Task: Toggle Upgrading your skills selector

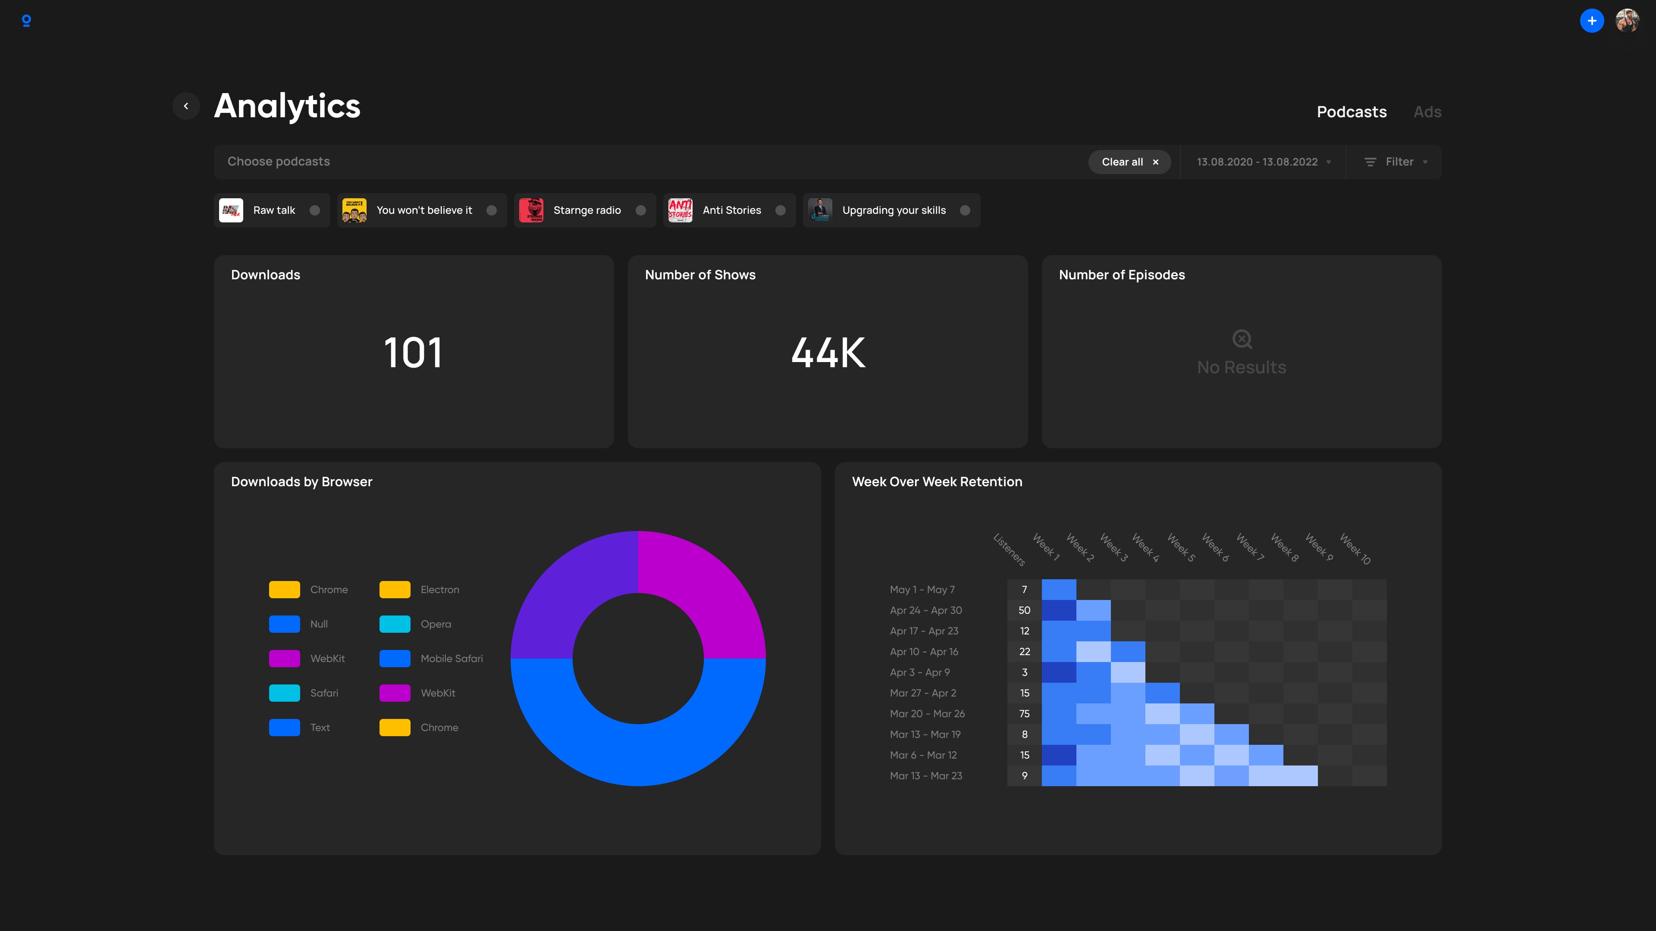Action: click(965, 210)
